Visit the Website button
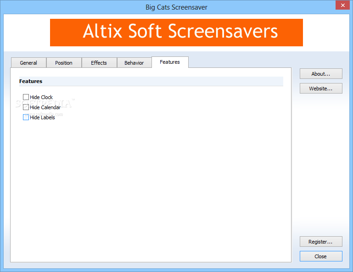 click(321, 89)
